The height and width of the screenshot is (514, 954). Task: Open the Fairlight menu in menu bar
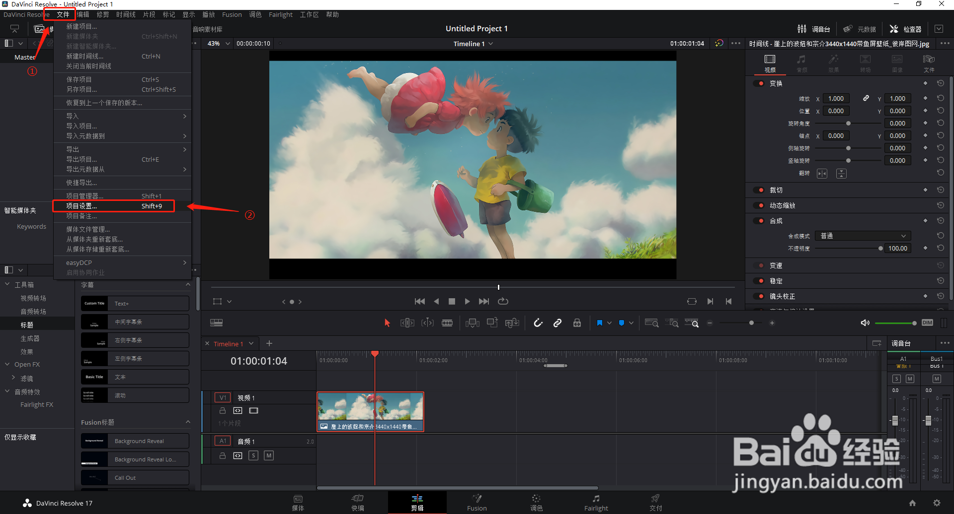click(x=281, y=14)
